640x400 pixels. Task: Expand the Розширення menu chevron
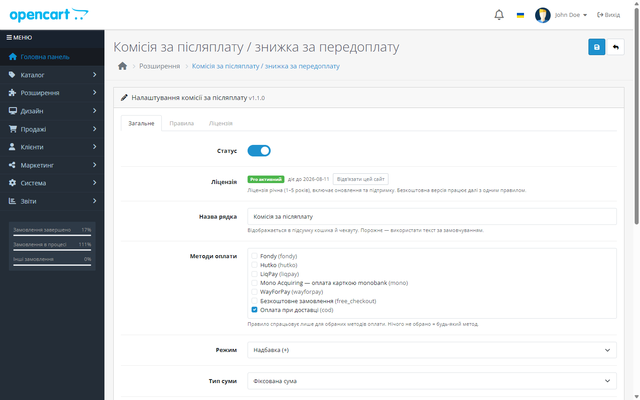pyautogui.click(x=95, y=92)
